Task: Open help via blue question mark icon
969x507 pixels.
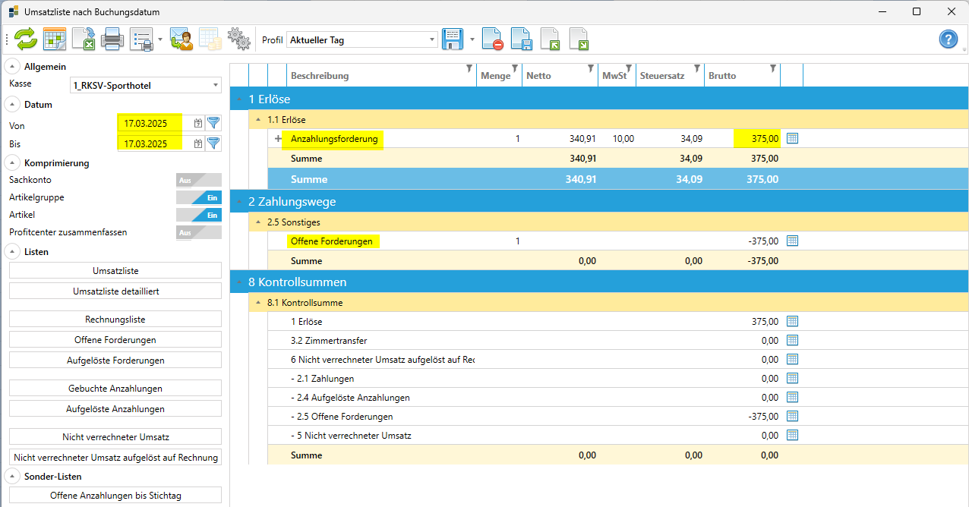Action: tap(948, 39)
